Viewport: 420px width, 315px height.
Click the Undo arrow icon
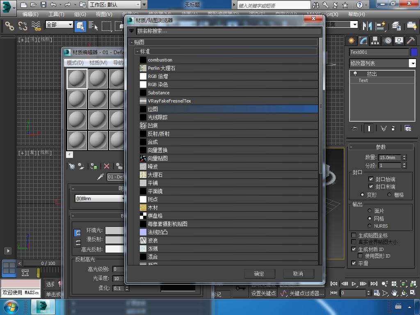pyautogui.click(x=53, y=5)
